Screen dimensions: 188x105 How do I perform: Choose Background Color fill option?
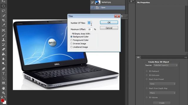pyautogui.click(x=71, y=37)
